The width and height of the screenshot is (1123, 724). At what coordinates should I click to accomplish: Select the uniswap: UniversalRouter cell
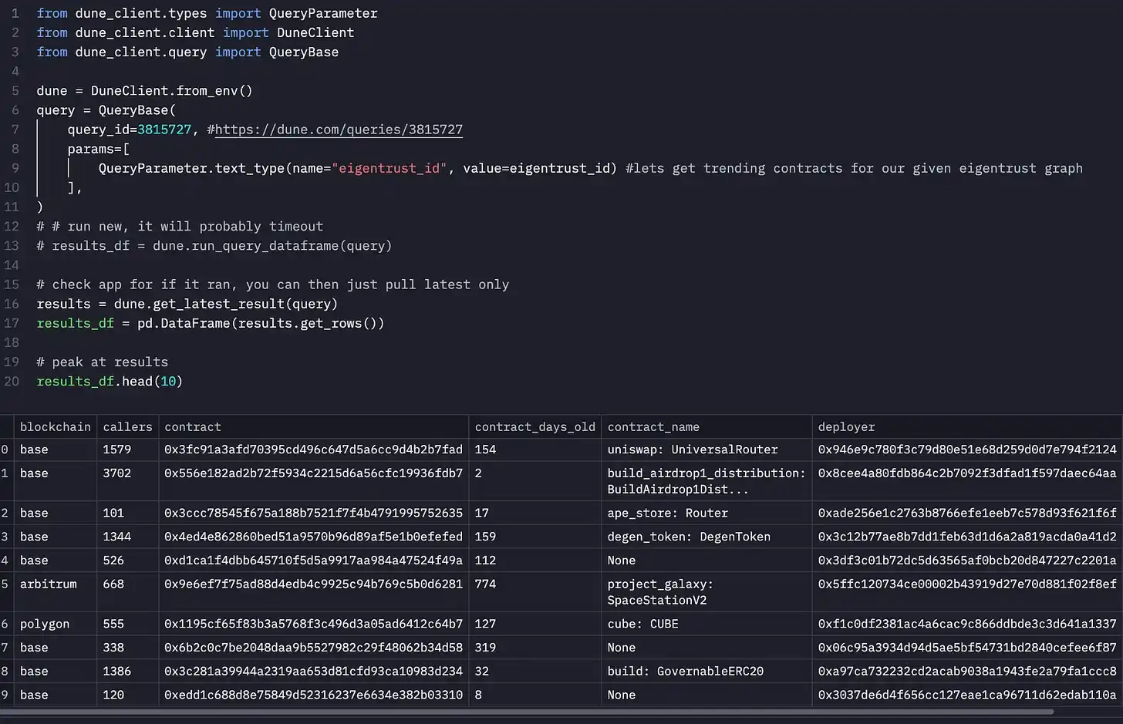click(692, 450)
